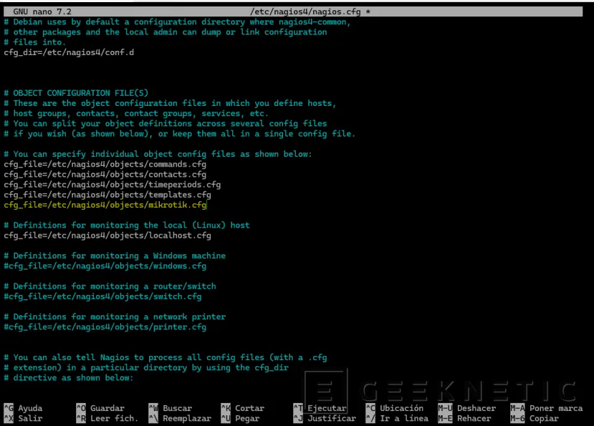
Task: Click the "monitoring a network printer" comment
Action: click(x=115, y=317)
